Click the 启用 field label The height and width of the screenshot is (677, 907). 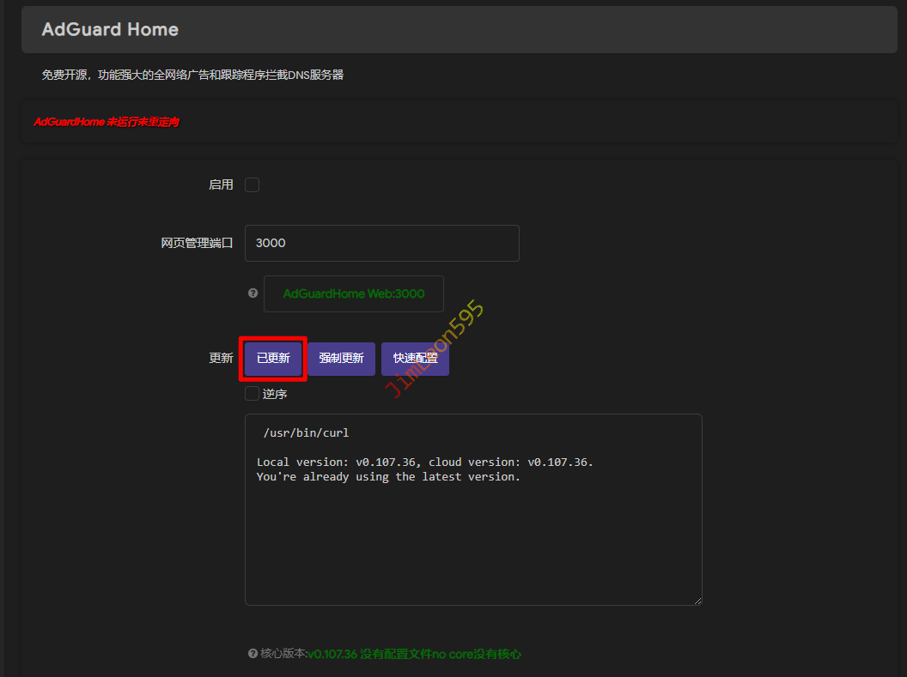coord(221,184)
